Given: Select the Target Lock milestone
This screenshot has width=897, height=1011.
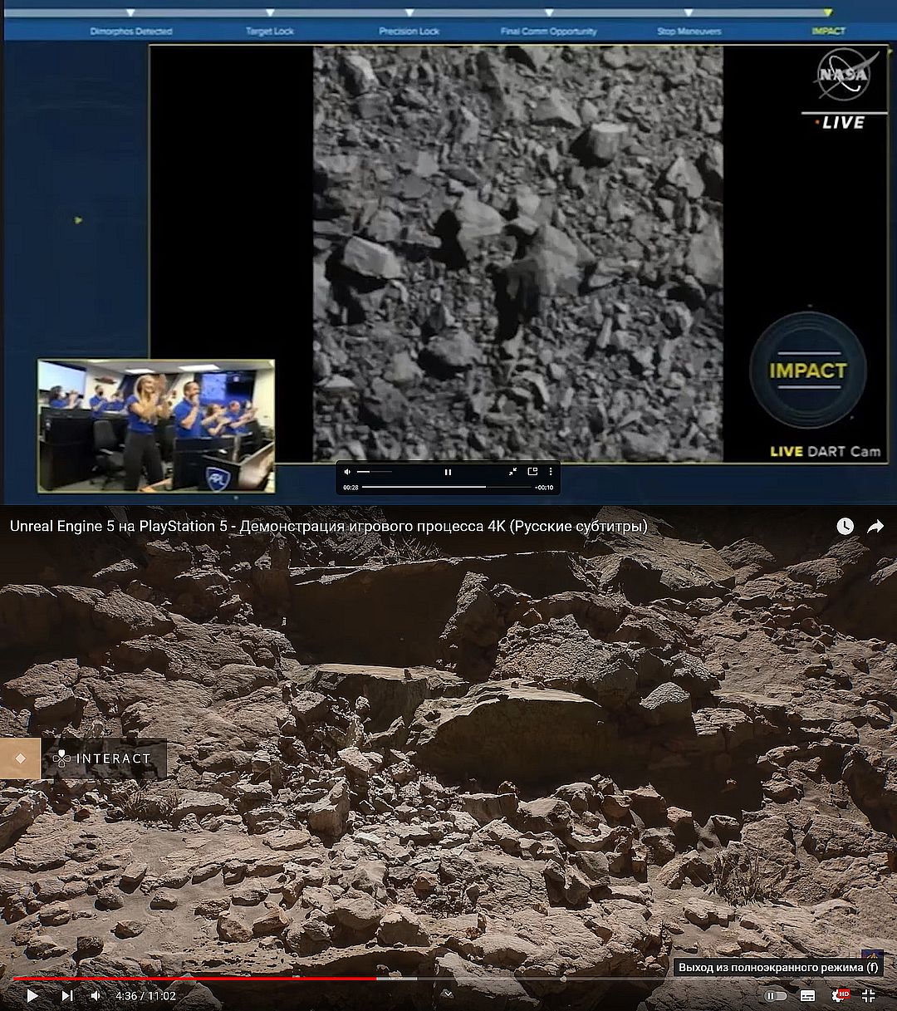Looking at the screenshot, I should coord(270,31).
